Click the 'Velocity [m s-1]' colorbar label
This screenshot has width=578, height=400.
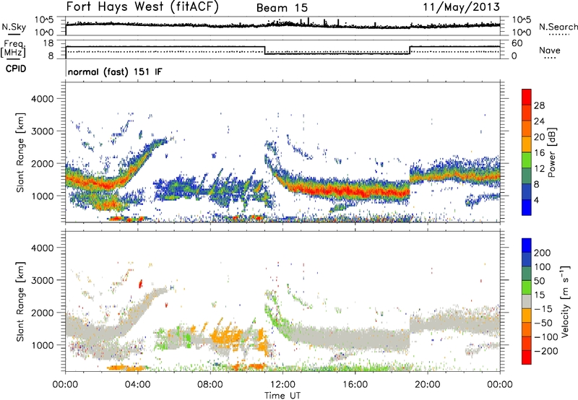tap(565, 301)
